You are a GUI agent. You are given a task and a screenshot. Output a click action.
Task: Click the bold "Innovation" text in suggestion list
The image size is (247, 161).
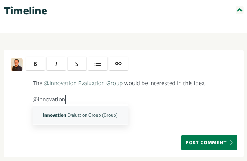click(x=54, y=115)
